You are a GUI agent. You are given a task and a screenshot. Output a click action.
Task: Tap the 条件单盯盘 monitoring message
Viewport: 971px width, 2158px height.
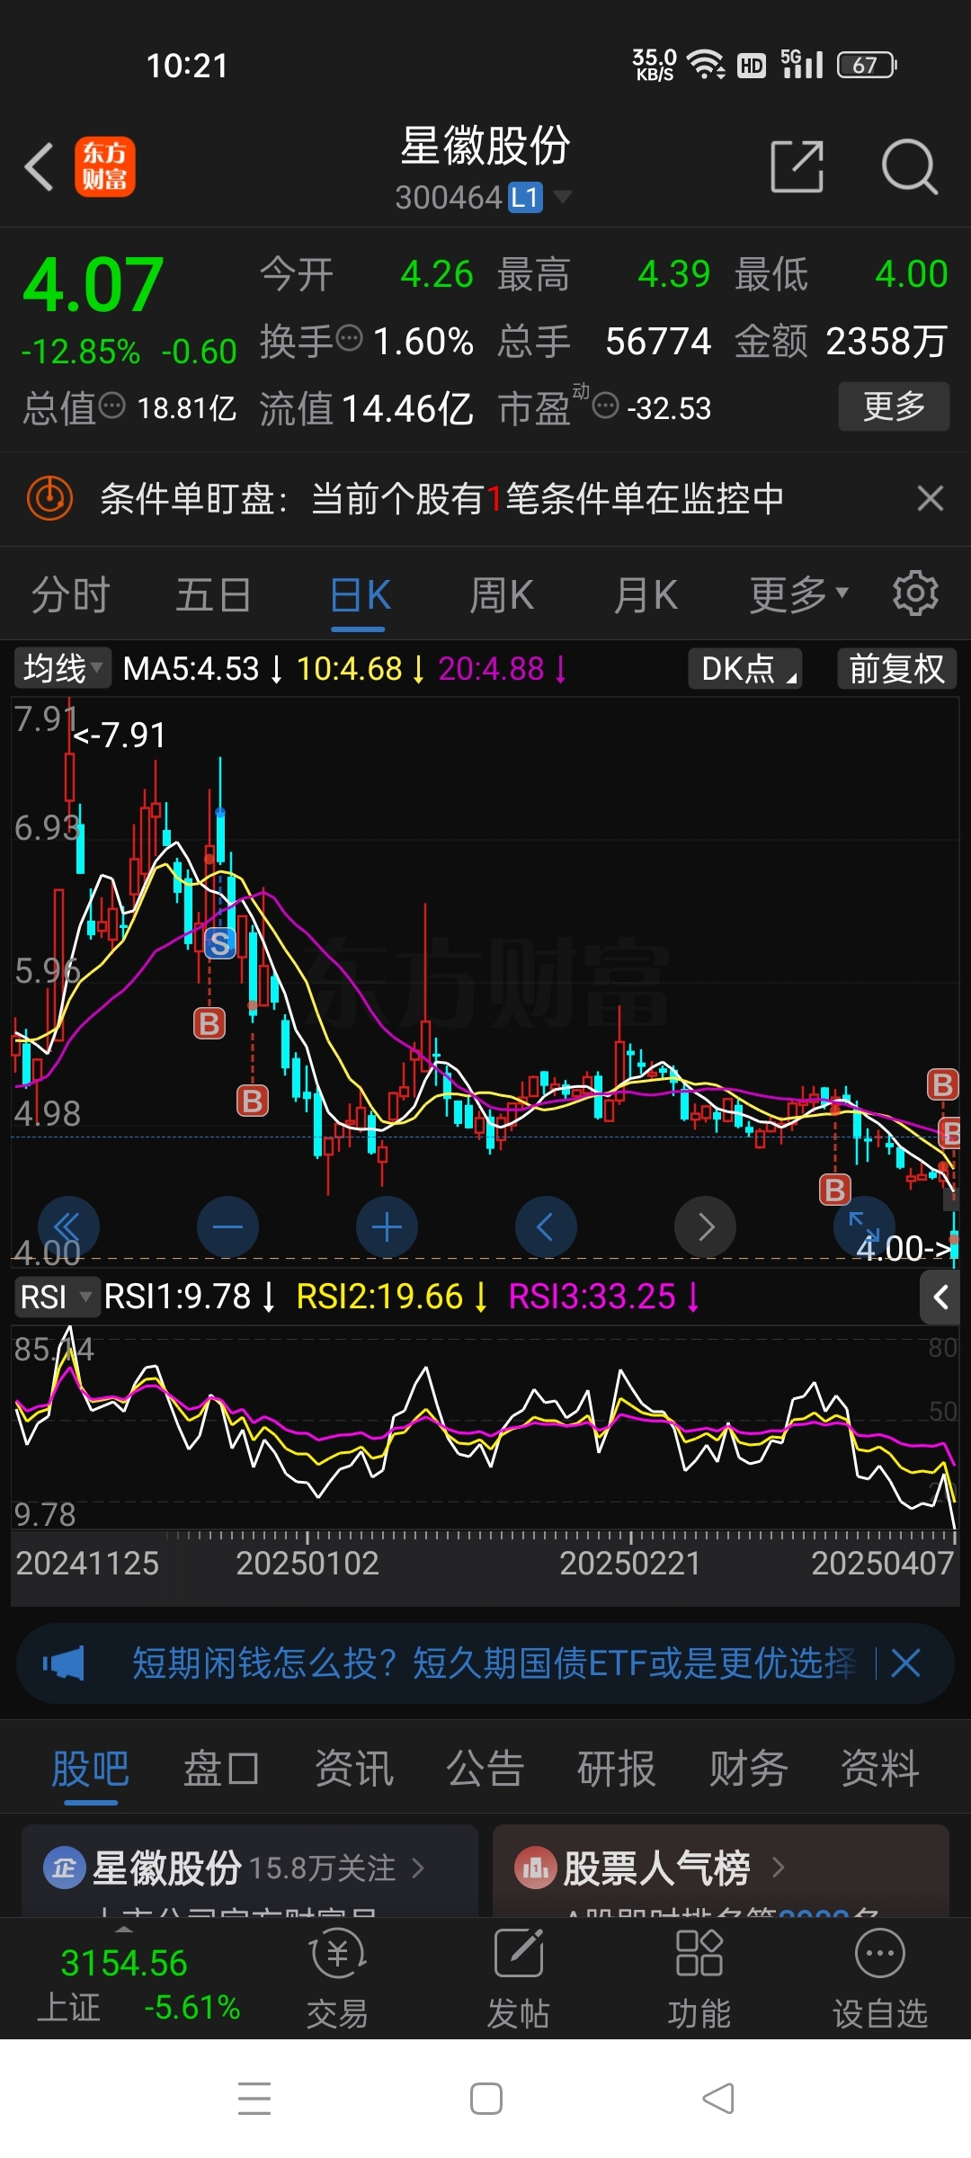point(441,498)
